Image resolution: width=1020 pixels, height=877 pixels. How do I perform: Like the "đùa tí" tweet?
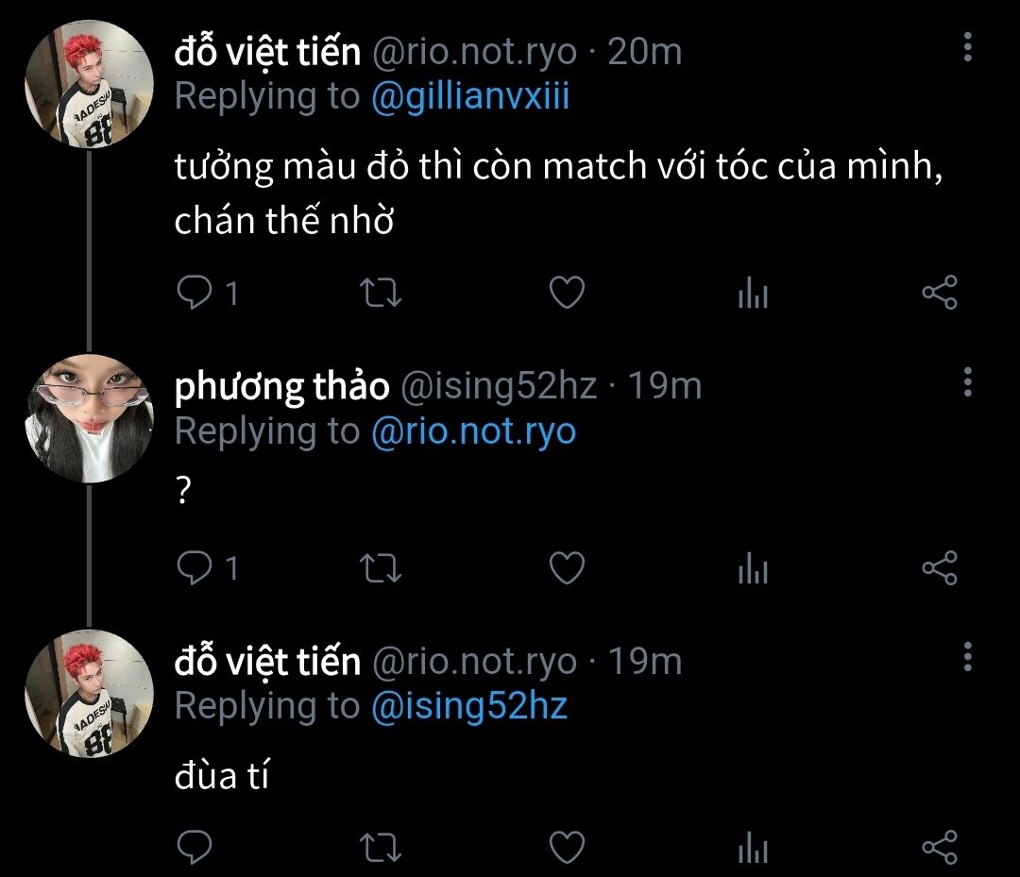[x=567, y=847]
